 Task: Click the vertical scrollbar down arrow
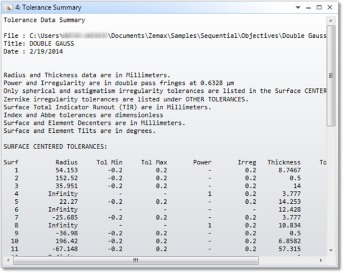pos(331,251)
